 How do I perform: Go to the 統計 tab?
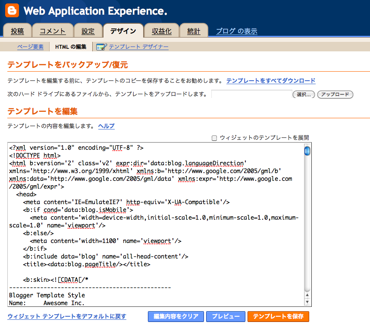(194, 31)
